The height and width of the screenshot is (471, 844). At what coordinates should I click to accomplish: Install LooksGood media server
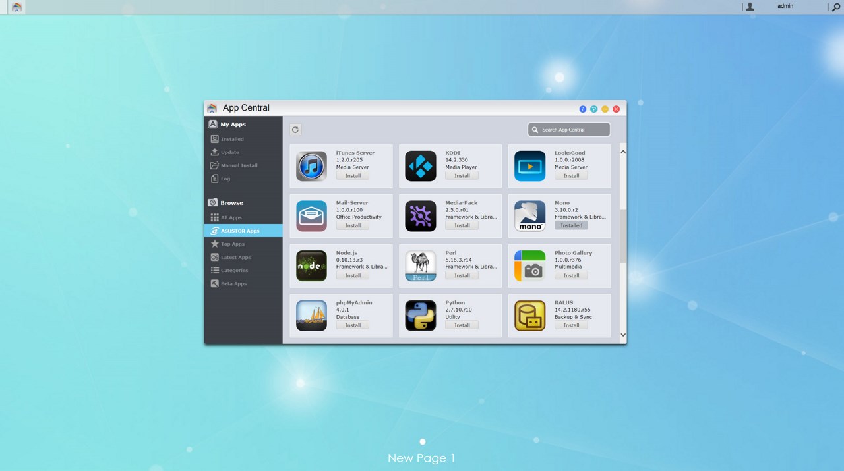571,176
